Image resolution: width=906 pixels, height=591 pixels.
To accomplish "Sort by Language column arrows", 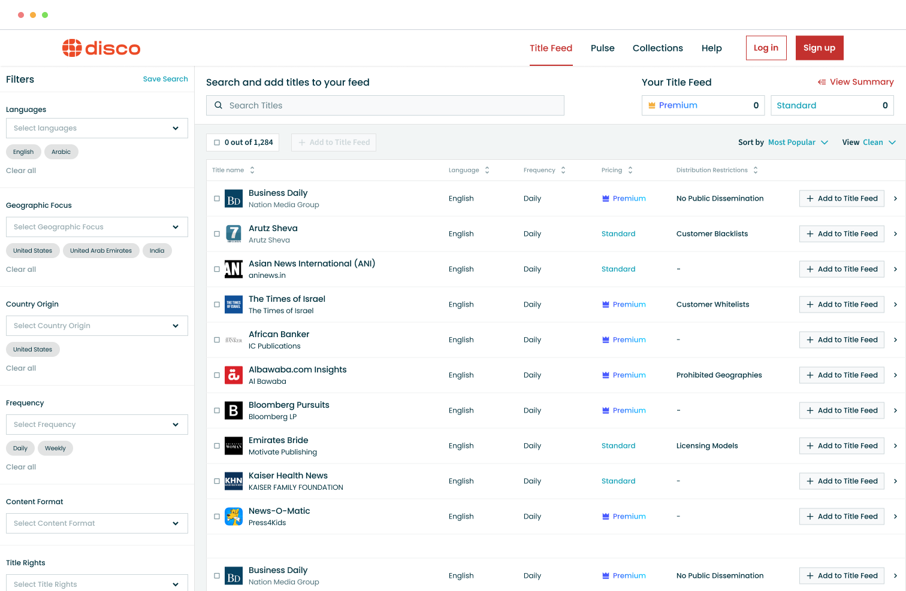I will coord(487,170).
